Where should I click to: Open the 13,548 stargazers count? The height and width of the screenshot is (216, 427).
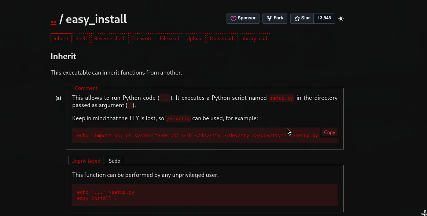[324, 19]
